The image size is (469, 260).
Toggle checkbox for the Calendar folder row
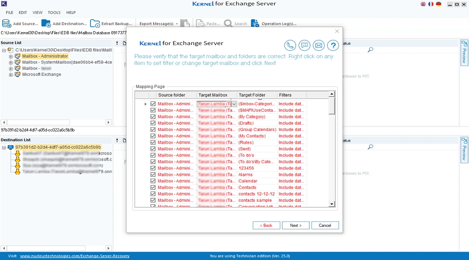coord(153,181)
